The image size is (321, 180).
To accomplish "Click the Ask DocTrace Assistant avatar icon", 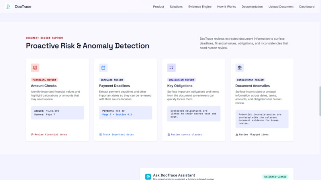I will pos(148,176).
